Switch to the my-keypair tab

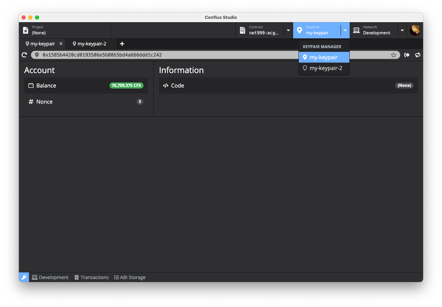[x=42, y=44]
